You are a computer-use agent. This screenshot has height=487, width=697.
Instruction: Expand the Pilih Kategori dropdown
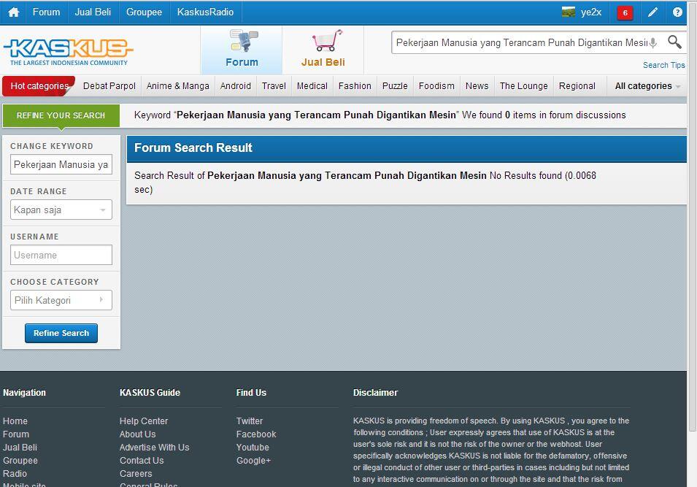(x=61, y=300)
